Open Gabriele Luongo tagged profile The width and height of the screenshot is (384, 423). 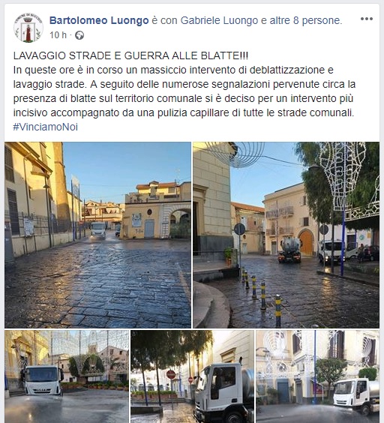click(219, 20)
